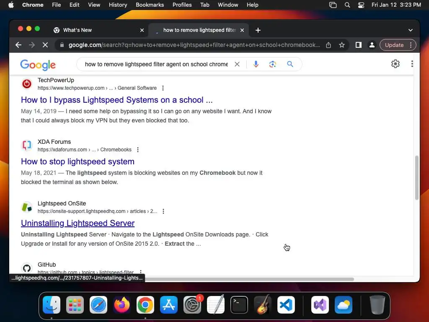Image resolution: width=429 pixels, height=322 pixels.
Task: Open Terminal from the Dock
Action: point(239,305)
